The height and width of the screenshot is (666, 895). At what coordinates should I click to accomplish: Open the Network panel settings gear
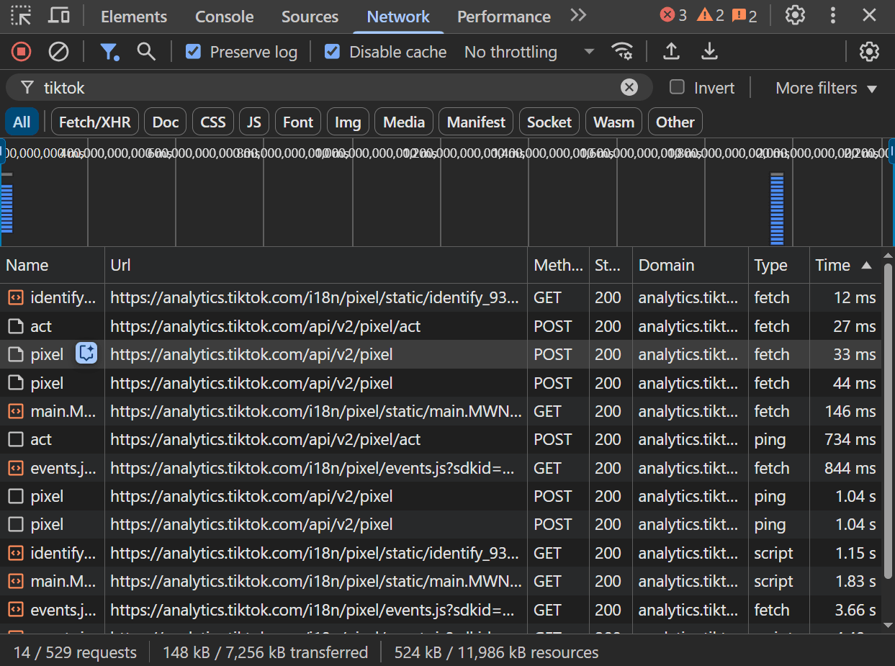pos(869,52)
